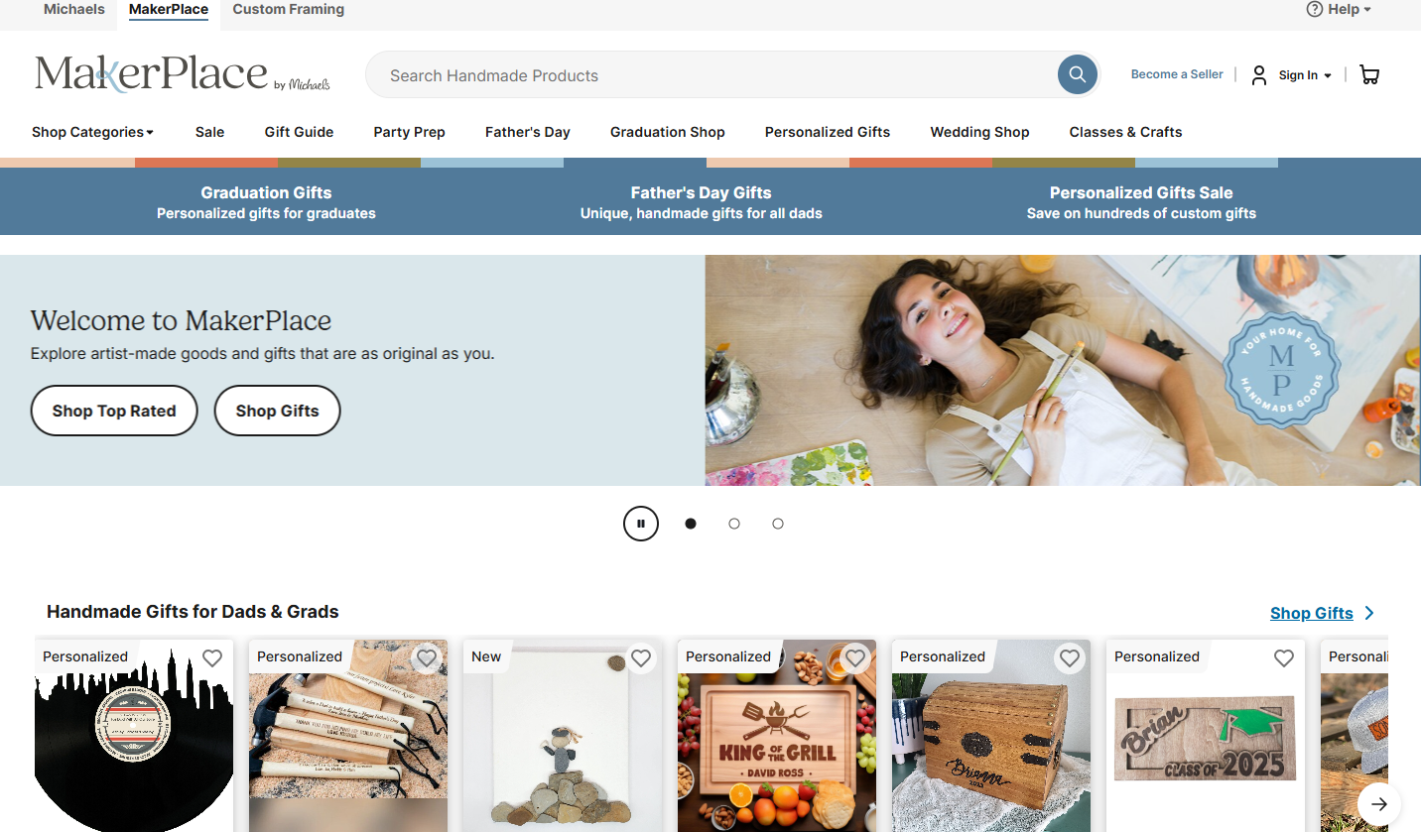The height and width of the screenshot is (832, 1421).
Task: Switch to the Custom Framing tab
Action: click(x=289, y=9)
